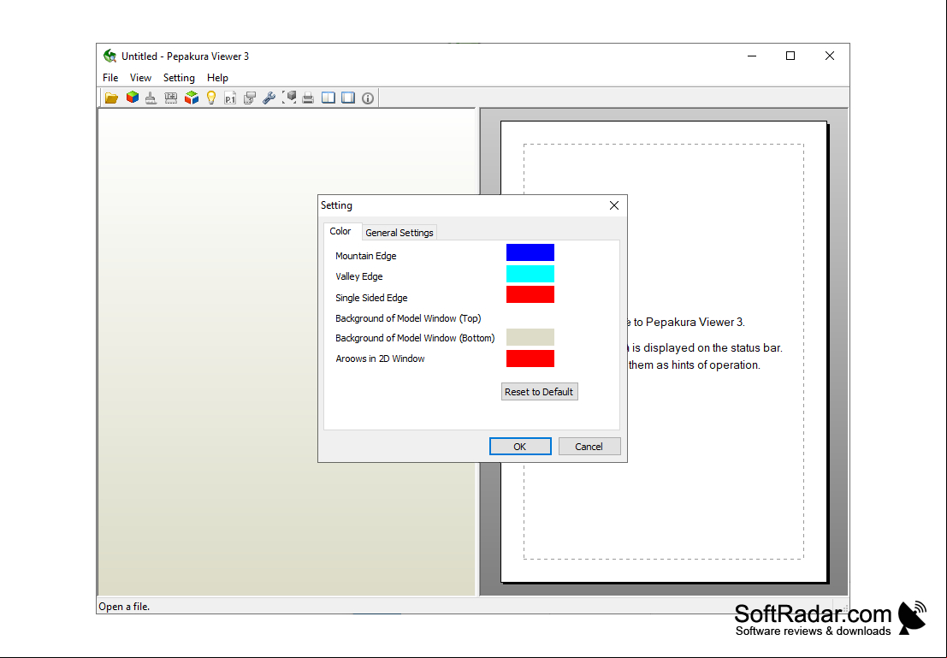This screenshot has height=658, width=947.
Task: Click the Pepakura Viewer app icon in title bar
Action: pyautogui.click(x=109, y=56)
